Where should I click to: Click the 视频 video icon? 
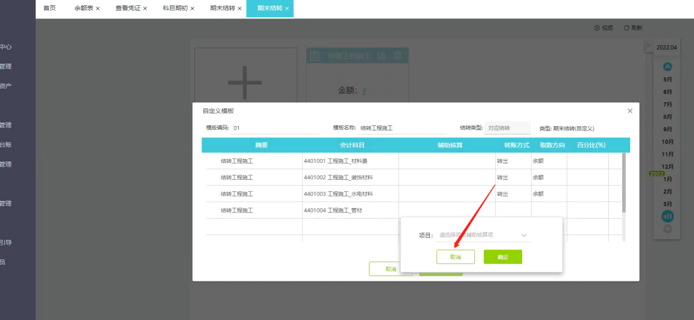coord(597,28)
